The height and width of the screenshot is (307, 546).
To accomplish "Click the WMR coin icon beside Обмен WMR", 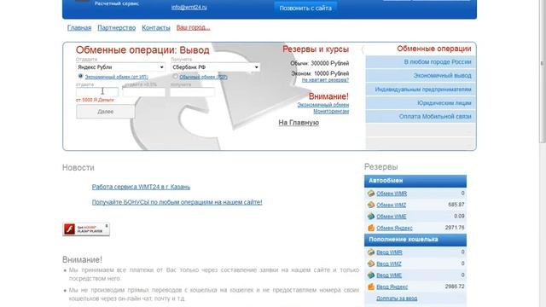I will (371, 194).
